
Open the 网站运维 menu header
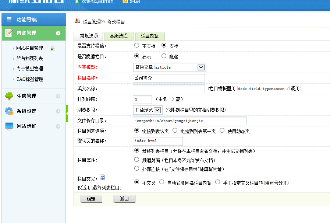coord(34,126)
